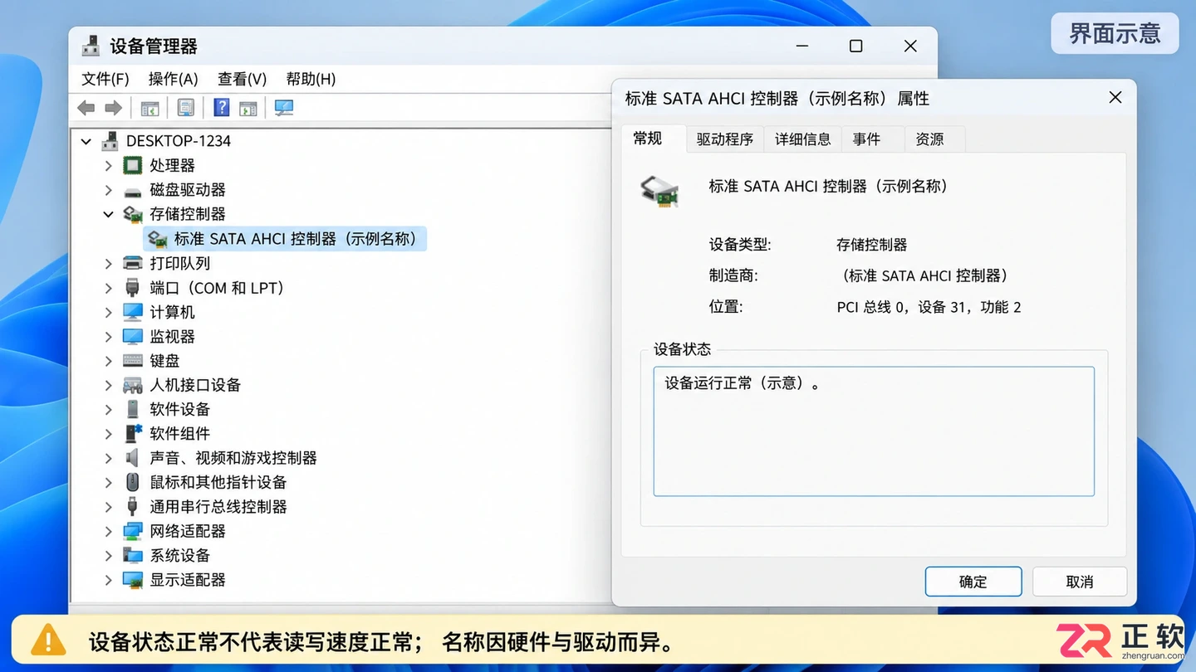Screen dimensions: 1196x672
Task: Click the 系统设备 icon
Action: click(133, 555)
